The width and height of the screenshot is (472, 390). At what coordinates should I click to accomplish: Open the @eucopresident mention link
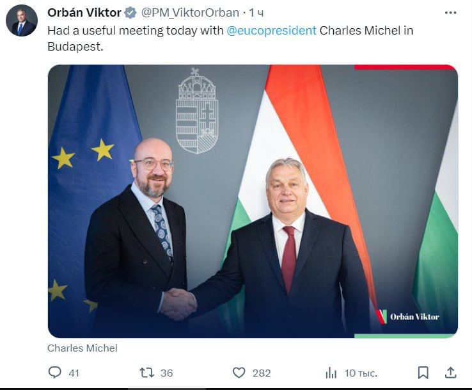[x=271, y=30]
